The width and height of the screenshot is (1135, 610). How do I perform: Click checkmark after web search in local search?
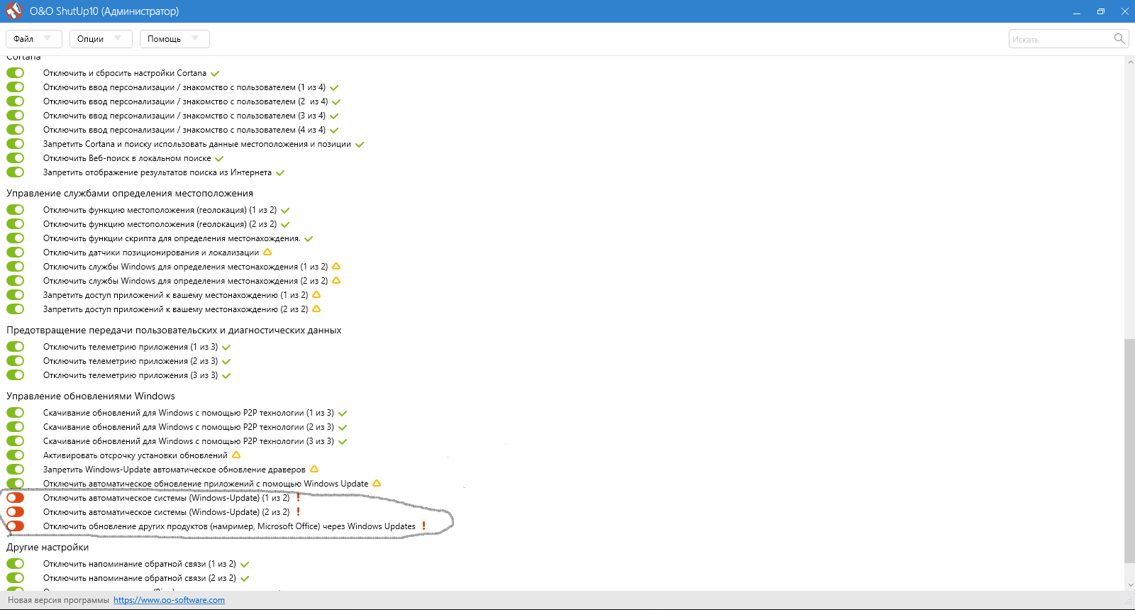tap(219, 158)
